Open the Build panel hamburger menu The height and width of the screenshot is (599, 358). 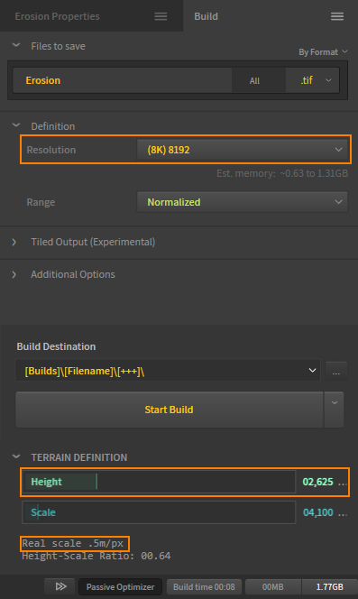pos(337,16)
